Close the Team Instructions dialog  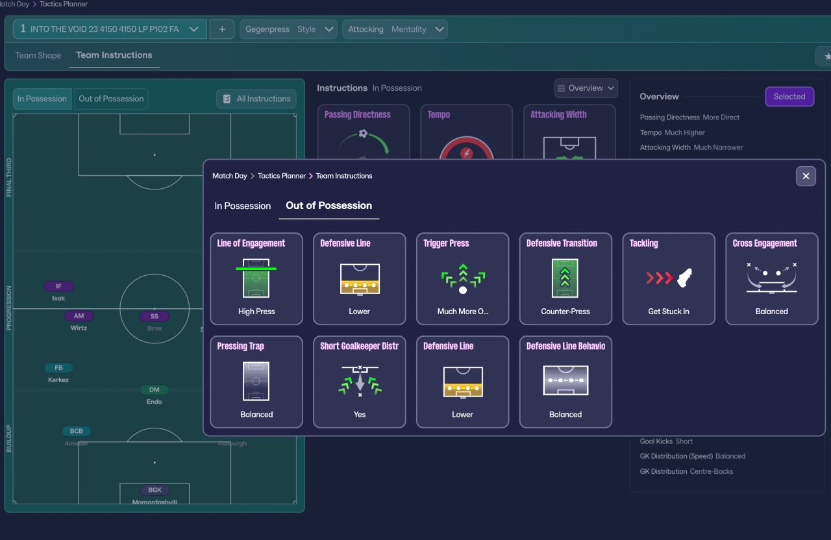pos(806,176)
